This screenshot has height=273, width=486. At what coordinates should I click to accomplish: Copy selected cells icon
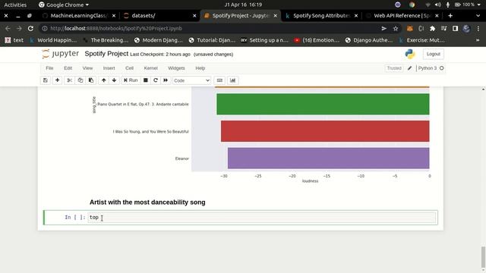(80, 80)
